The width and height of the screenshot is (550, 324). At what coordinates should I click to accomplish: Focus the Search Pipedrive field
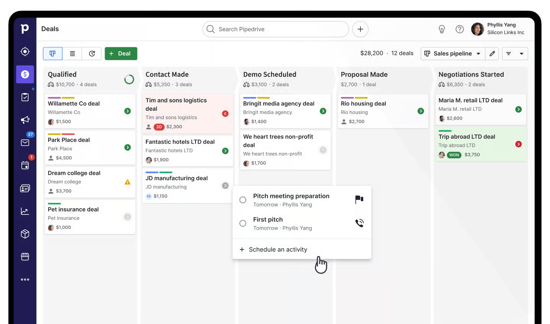(275, 29)
